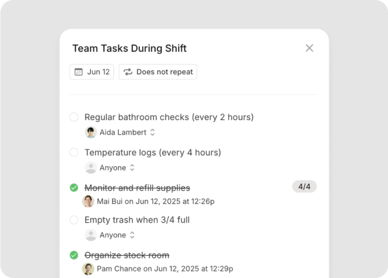
Task: Click Aida Lambert's avatar
Action: coord(91,132)
